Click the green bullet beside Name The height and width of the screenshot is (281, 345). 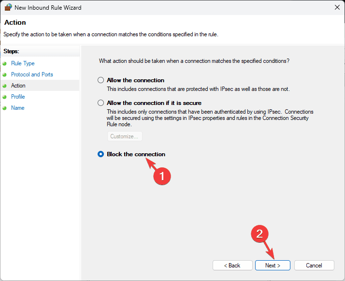point(5,108)
